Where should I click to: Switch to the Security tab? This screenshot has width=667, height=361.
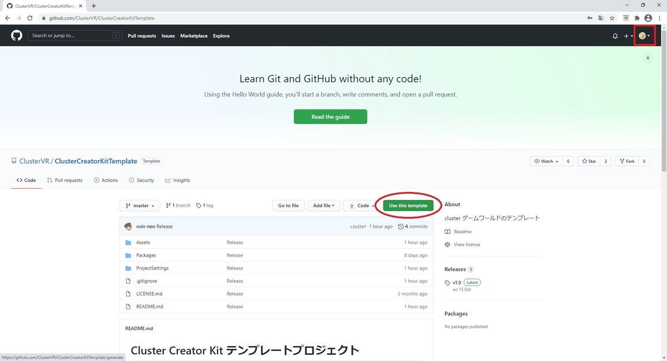(141, 180)
